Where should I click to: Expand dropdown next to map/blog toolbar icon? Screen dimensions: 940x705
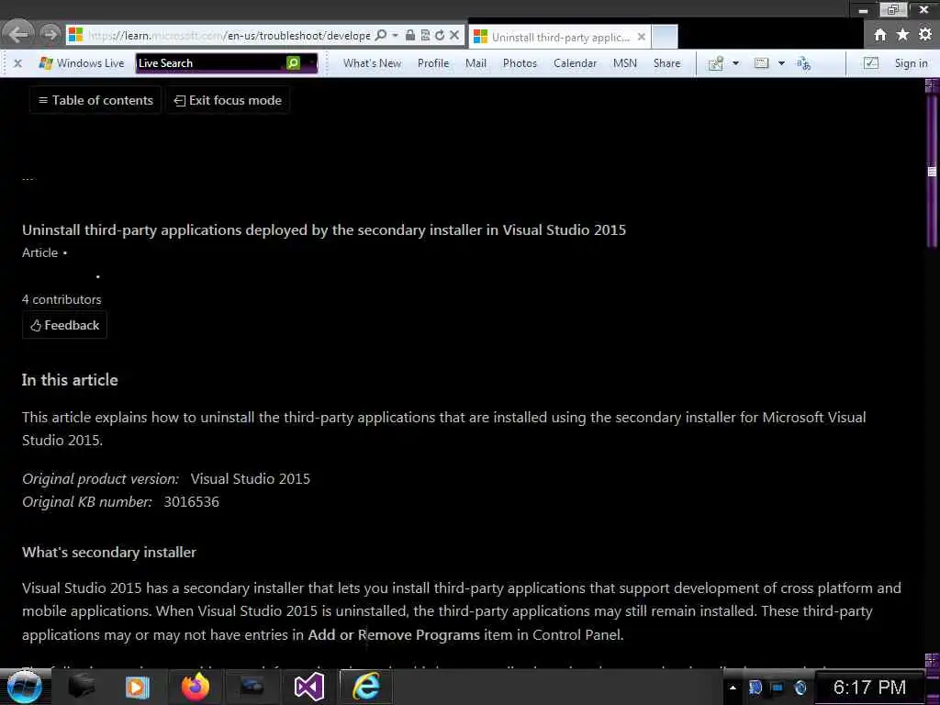tap(735, 63)
